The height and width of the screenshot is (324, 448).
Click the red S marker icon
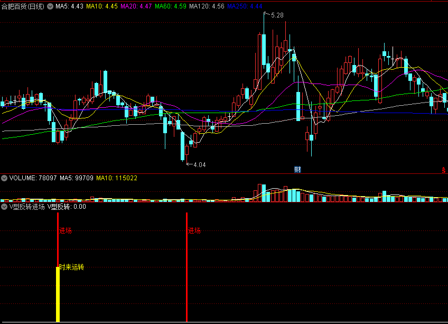[x=443, y=170]
